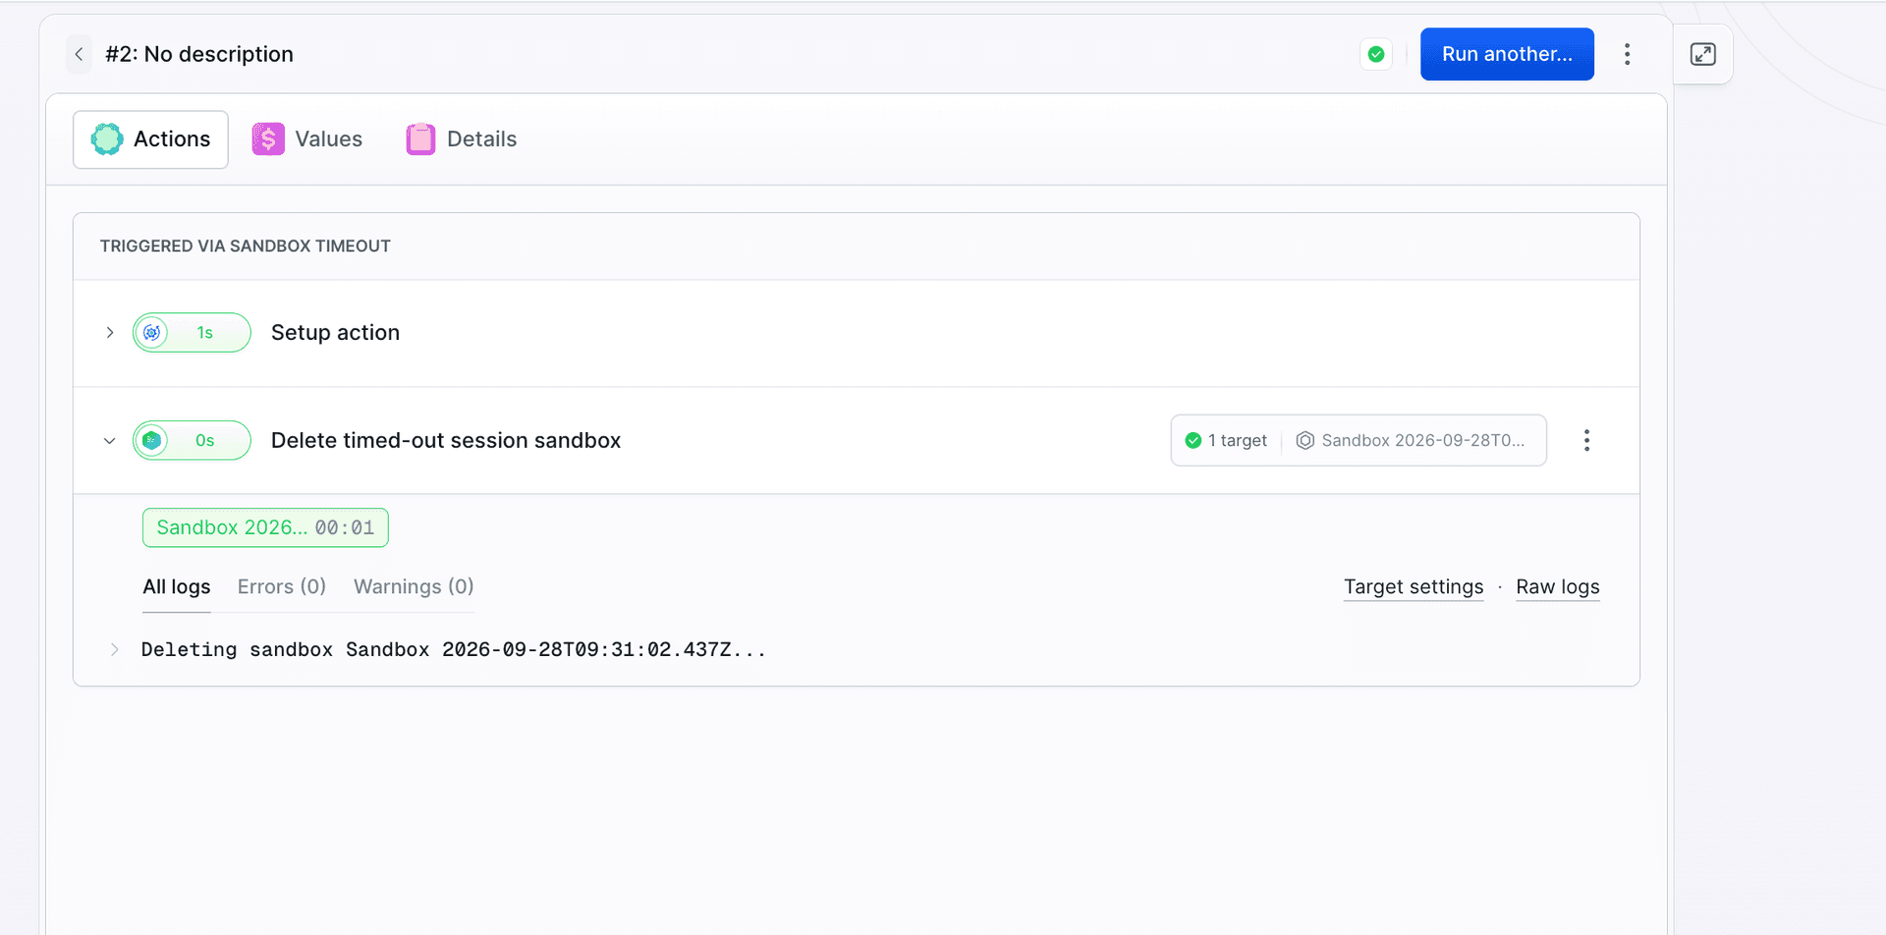Viewport: 1886px width, 935px height.
Task: Click the clipboard Details icon
Action: (420, 139)
